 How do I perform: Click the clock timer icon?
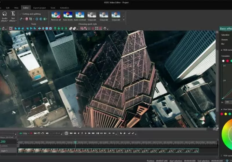66,133
